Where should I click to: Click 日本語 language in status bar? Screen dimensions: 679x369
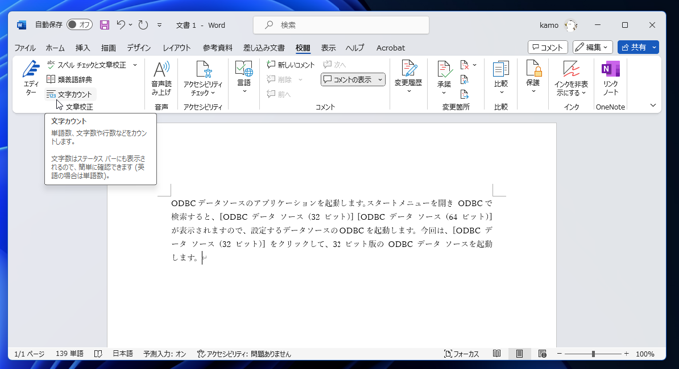tap(123, 354)
